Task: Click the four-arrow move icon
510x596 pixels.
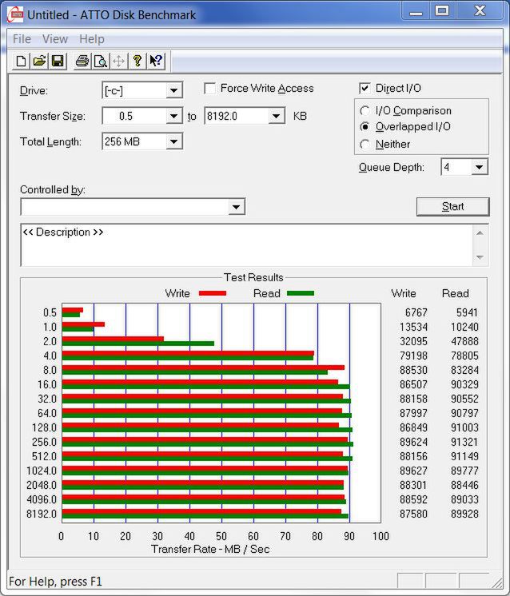Action: click(118, 61)
